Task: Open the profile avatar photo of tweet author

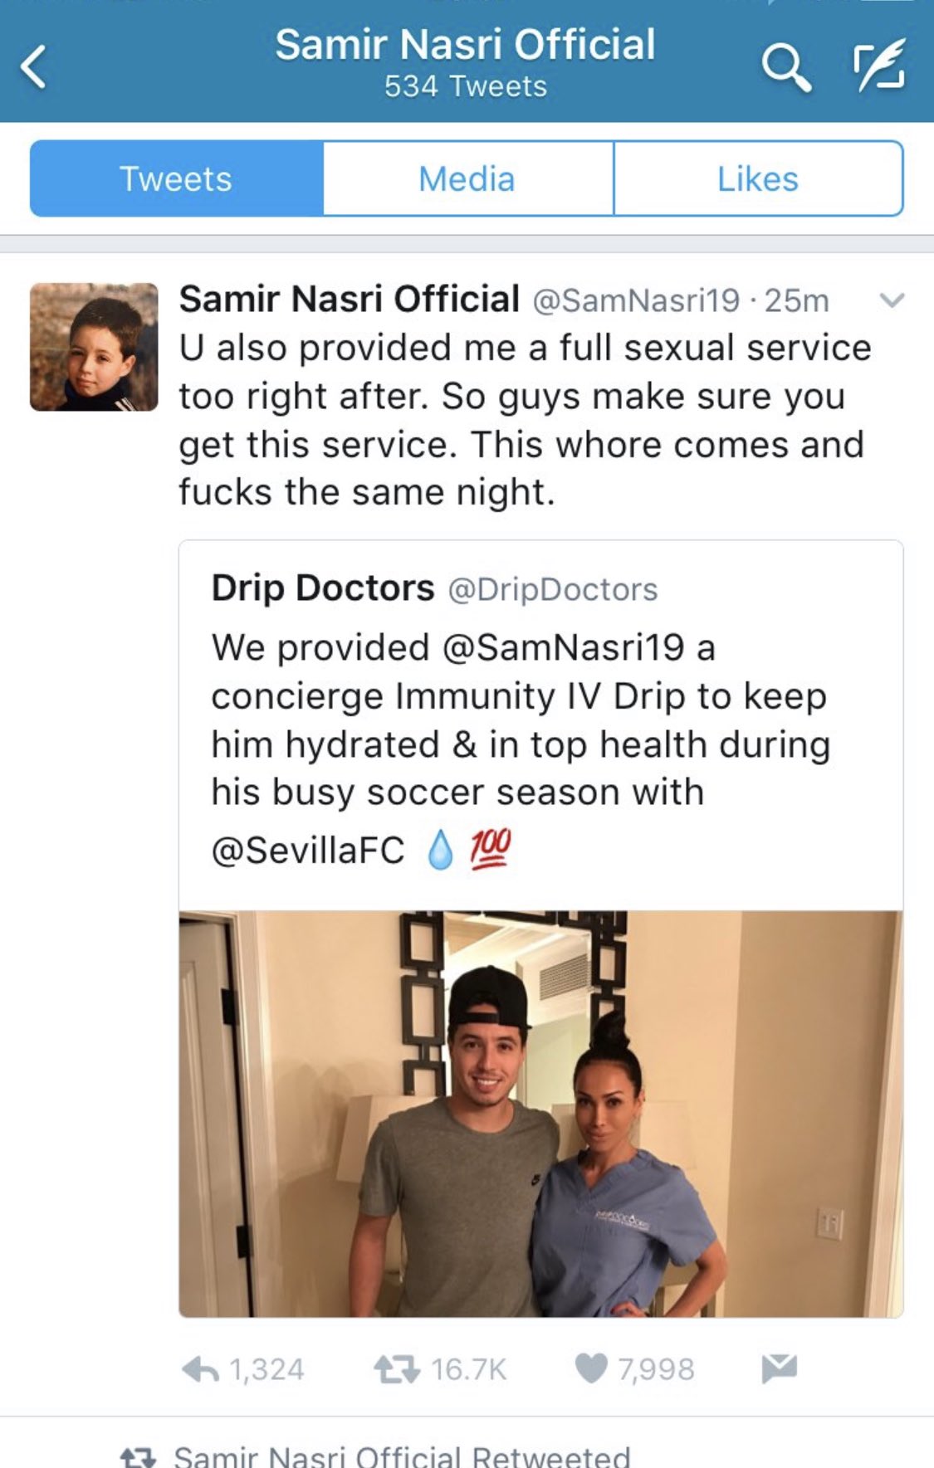Action: coord(94,347)
